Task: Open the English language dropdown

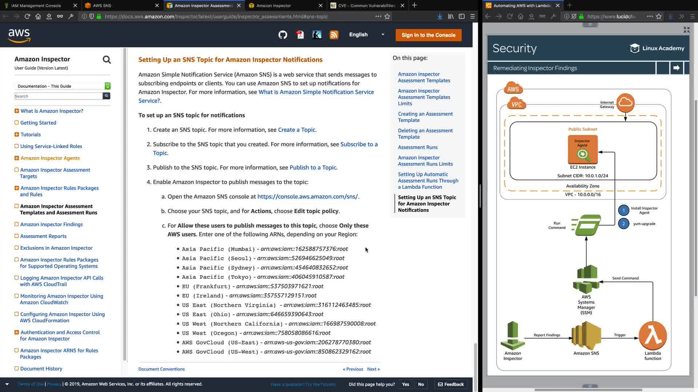Action: 366,35
